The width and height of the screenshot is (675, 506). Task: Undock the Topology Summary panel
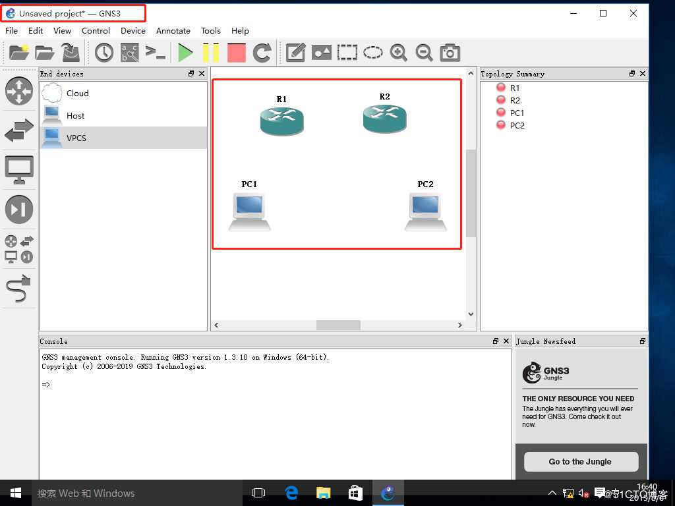pyautogui.click(x=632, y=74)
